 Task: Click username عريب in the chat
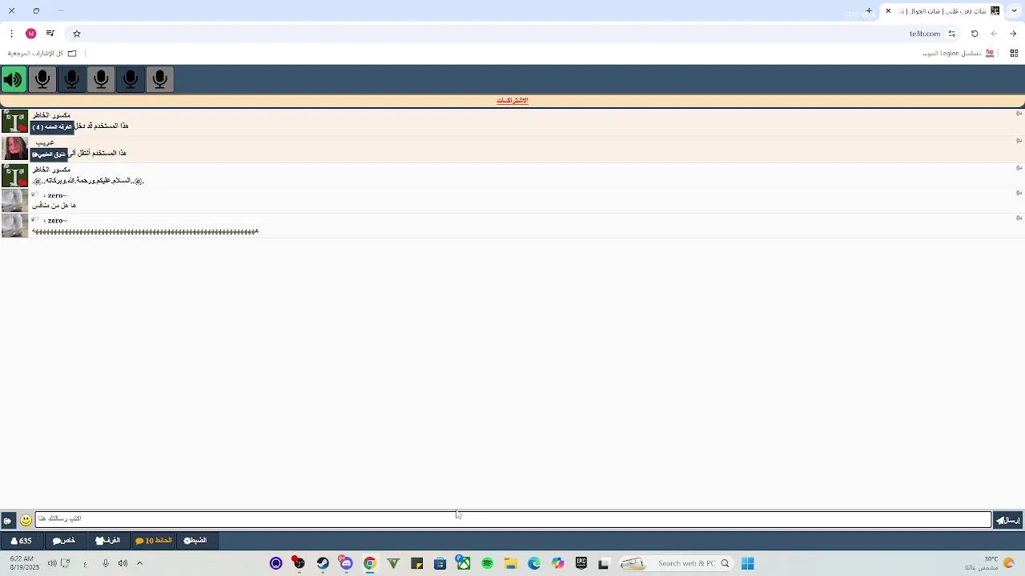(x=46, y=142)
